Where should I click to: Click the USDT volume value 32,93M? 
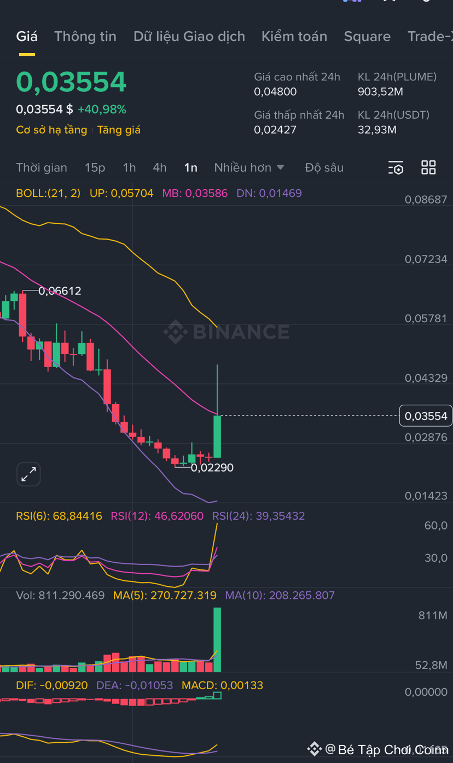(x=377, y=130)
